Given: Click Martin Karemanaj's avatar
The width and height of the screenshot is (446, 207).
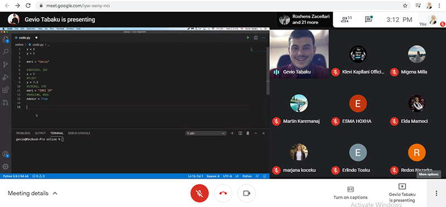Looking at the screenshot, I should [x=299, y=103].
